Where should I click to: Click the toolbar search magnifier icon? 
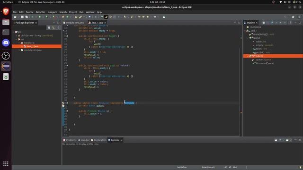285,17
